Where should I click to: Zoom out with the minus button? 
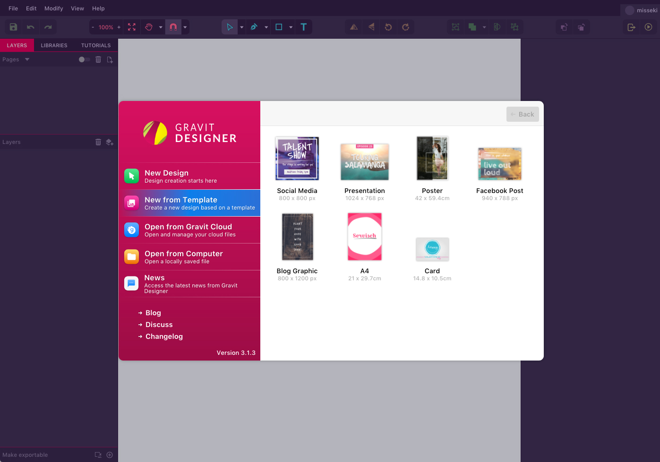(x=93, y=27)
